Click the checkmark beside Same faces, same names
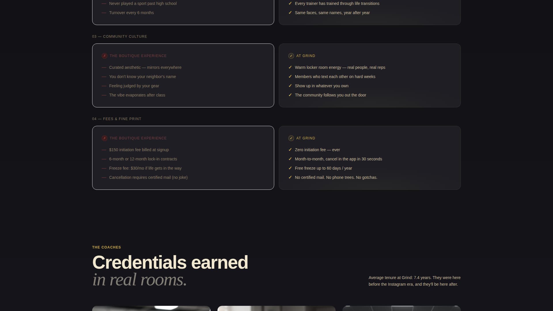This screenshot has width=553, height=311. point(290,13)
